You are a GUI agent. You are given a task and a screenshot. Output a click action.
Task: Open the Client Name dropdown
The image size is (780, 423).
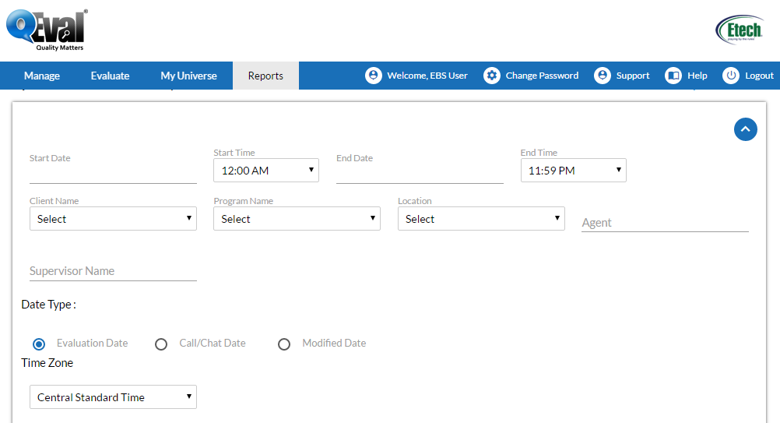click(113, 219)
